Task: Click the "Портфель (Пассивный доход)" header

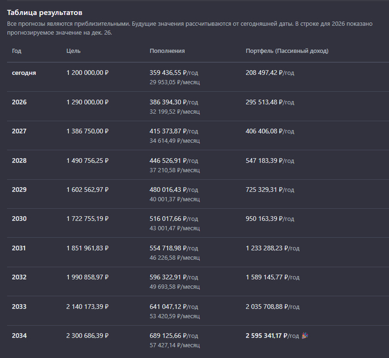Action: (x=287, y=51)
